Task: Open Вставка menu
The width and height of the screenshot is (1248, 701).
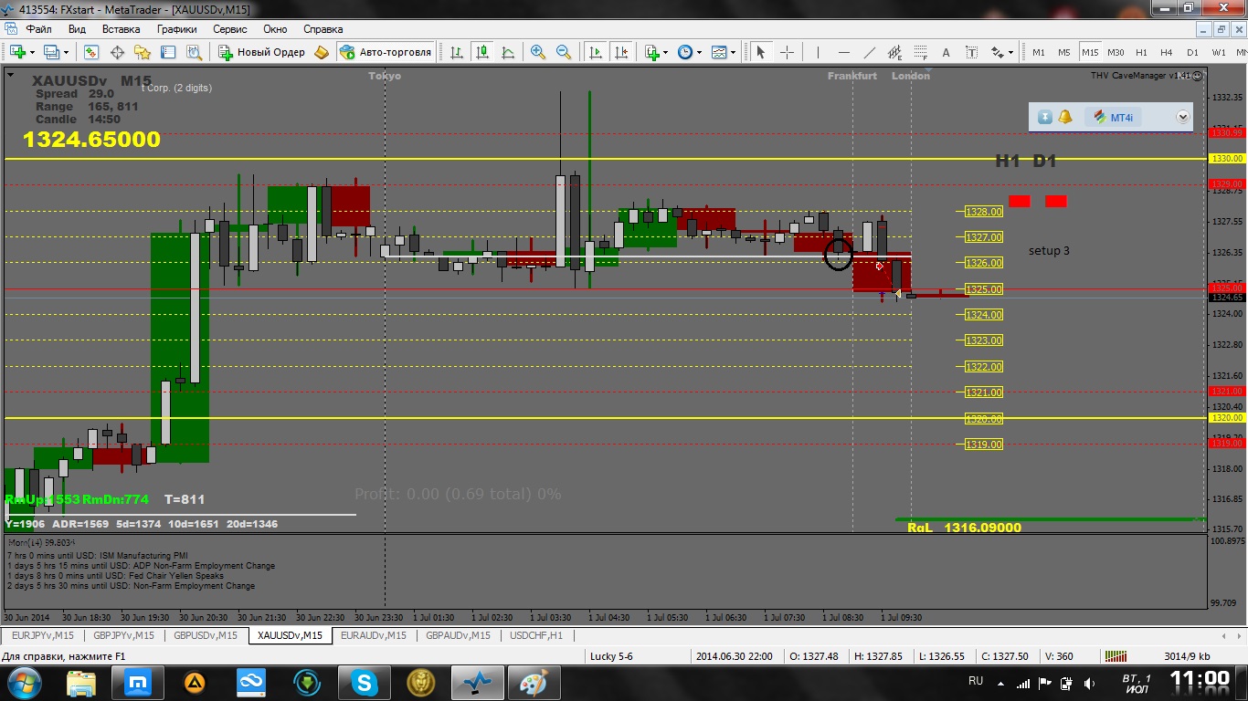Action: (x=122, y=29)
